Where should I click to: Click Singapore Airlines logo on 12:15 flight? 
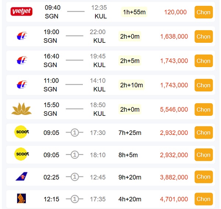(x=22, y=199)
